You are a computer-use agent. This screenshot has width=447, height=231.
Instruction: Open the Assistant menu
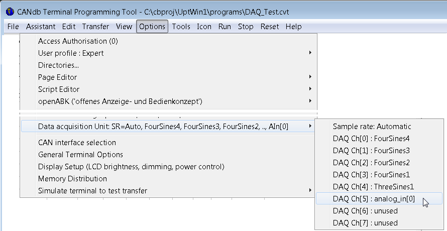coord(41,27)
